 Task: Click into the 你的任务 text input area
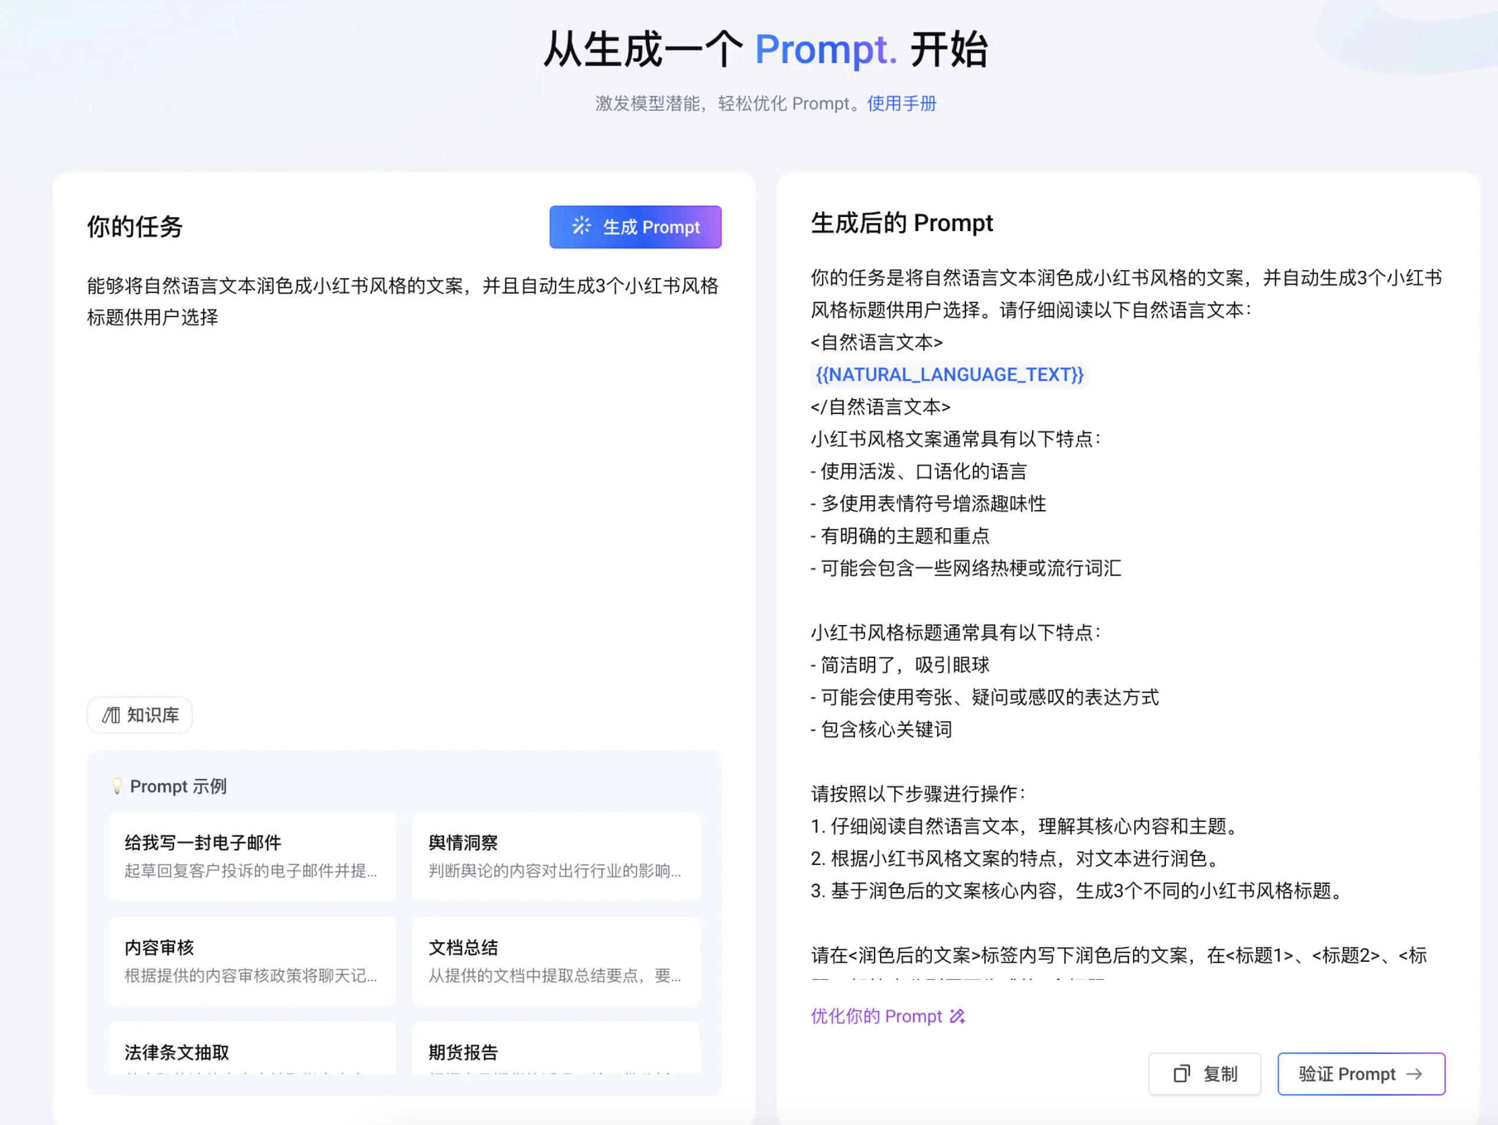pyautogui.click(x=403, y=474)
